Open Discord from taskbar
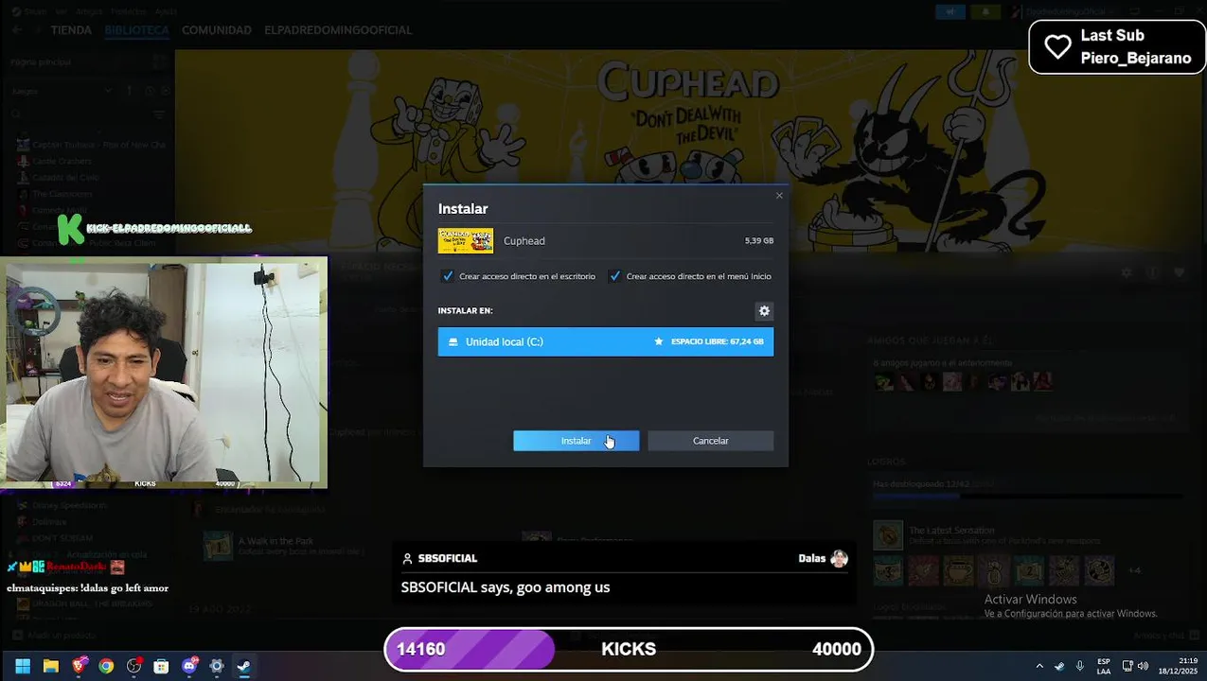Screen dimensions: 1207x681 pos(188,666)
